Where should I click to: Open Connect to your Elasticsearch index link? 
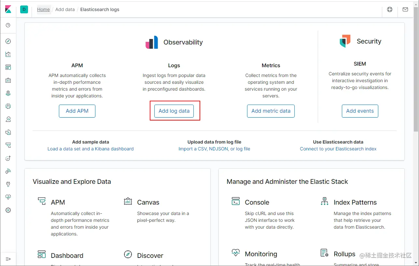(338, 149)
